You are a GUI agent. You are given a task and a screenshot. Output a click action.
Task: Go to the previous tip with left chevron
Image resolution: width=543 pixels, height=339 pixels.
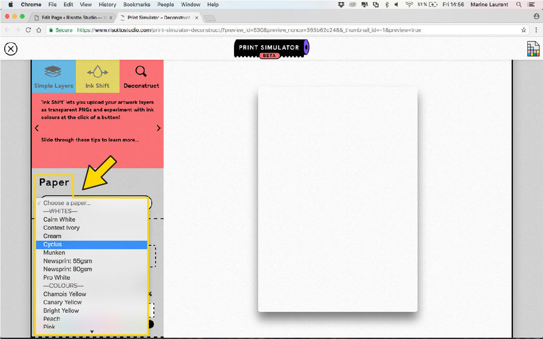pos(37,128)
